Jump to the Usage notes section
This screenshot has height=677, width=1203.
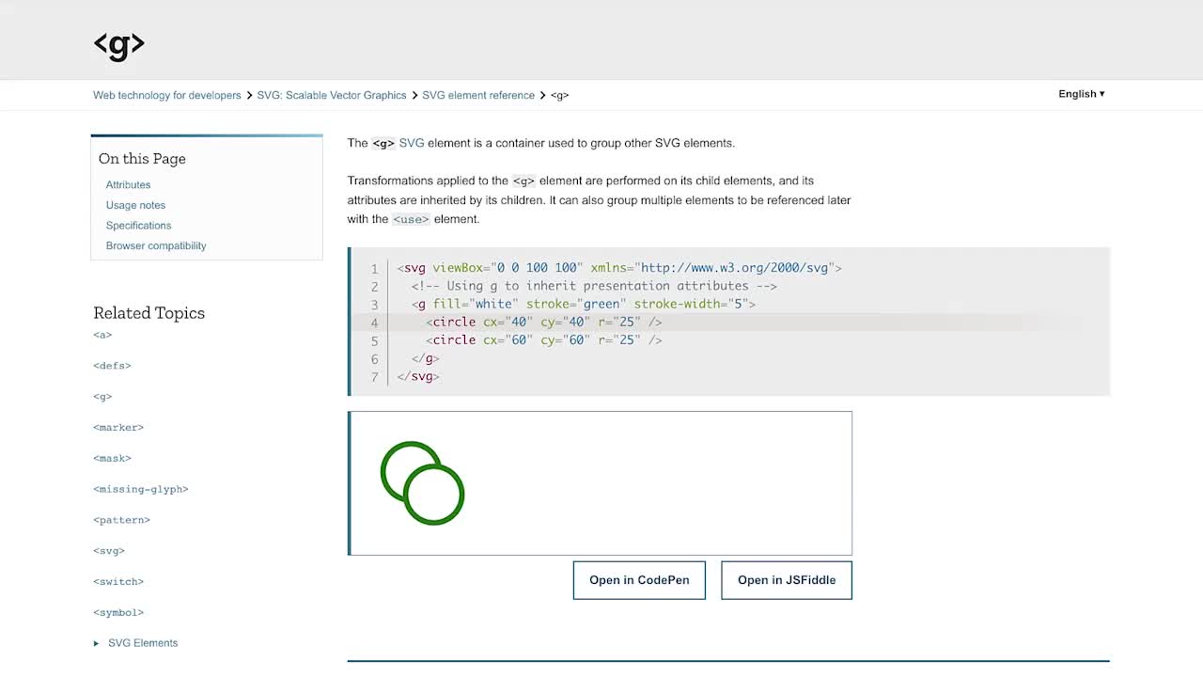tap(135, 205)
